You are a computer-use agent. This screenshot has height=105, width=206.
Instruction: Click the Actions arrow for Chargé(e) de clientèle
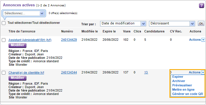click(x=203, y=72)
